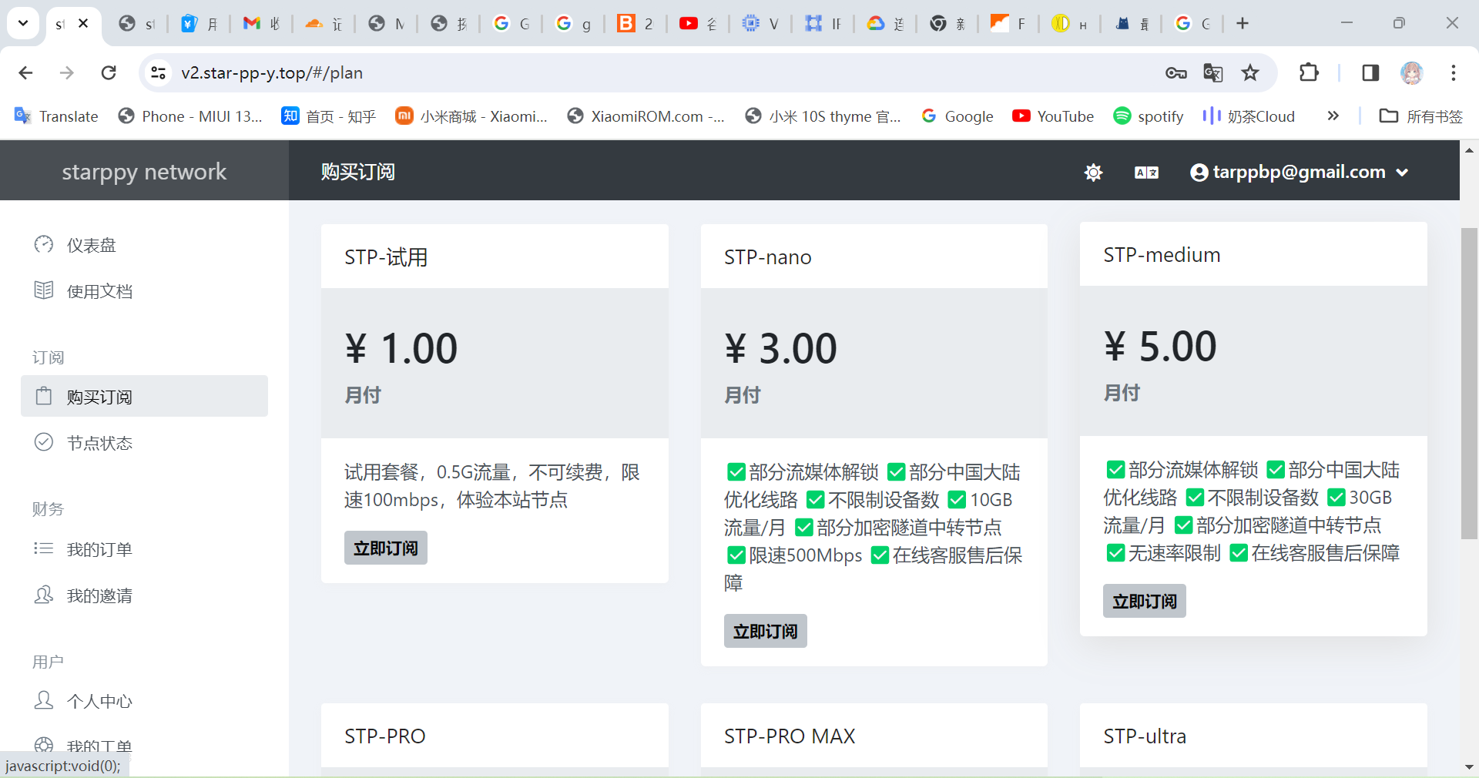Open the YouTube bookmark
This screenshot has width=1479, height=778.
tap(1053, 116)
